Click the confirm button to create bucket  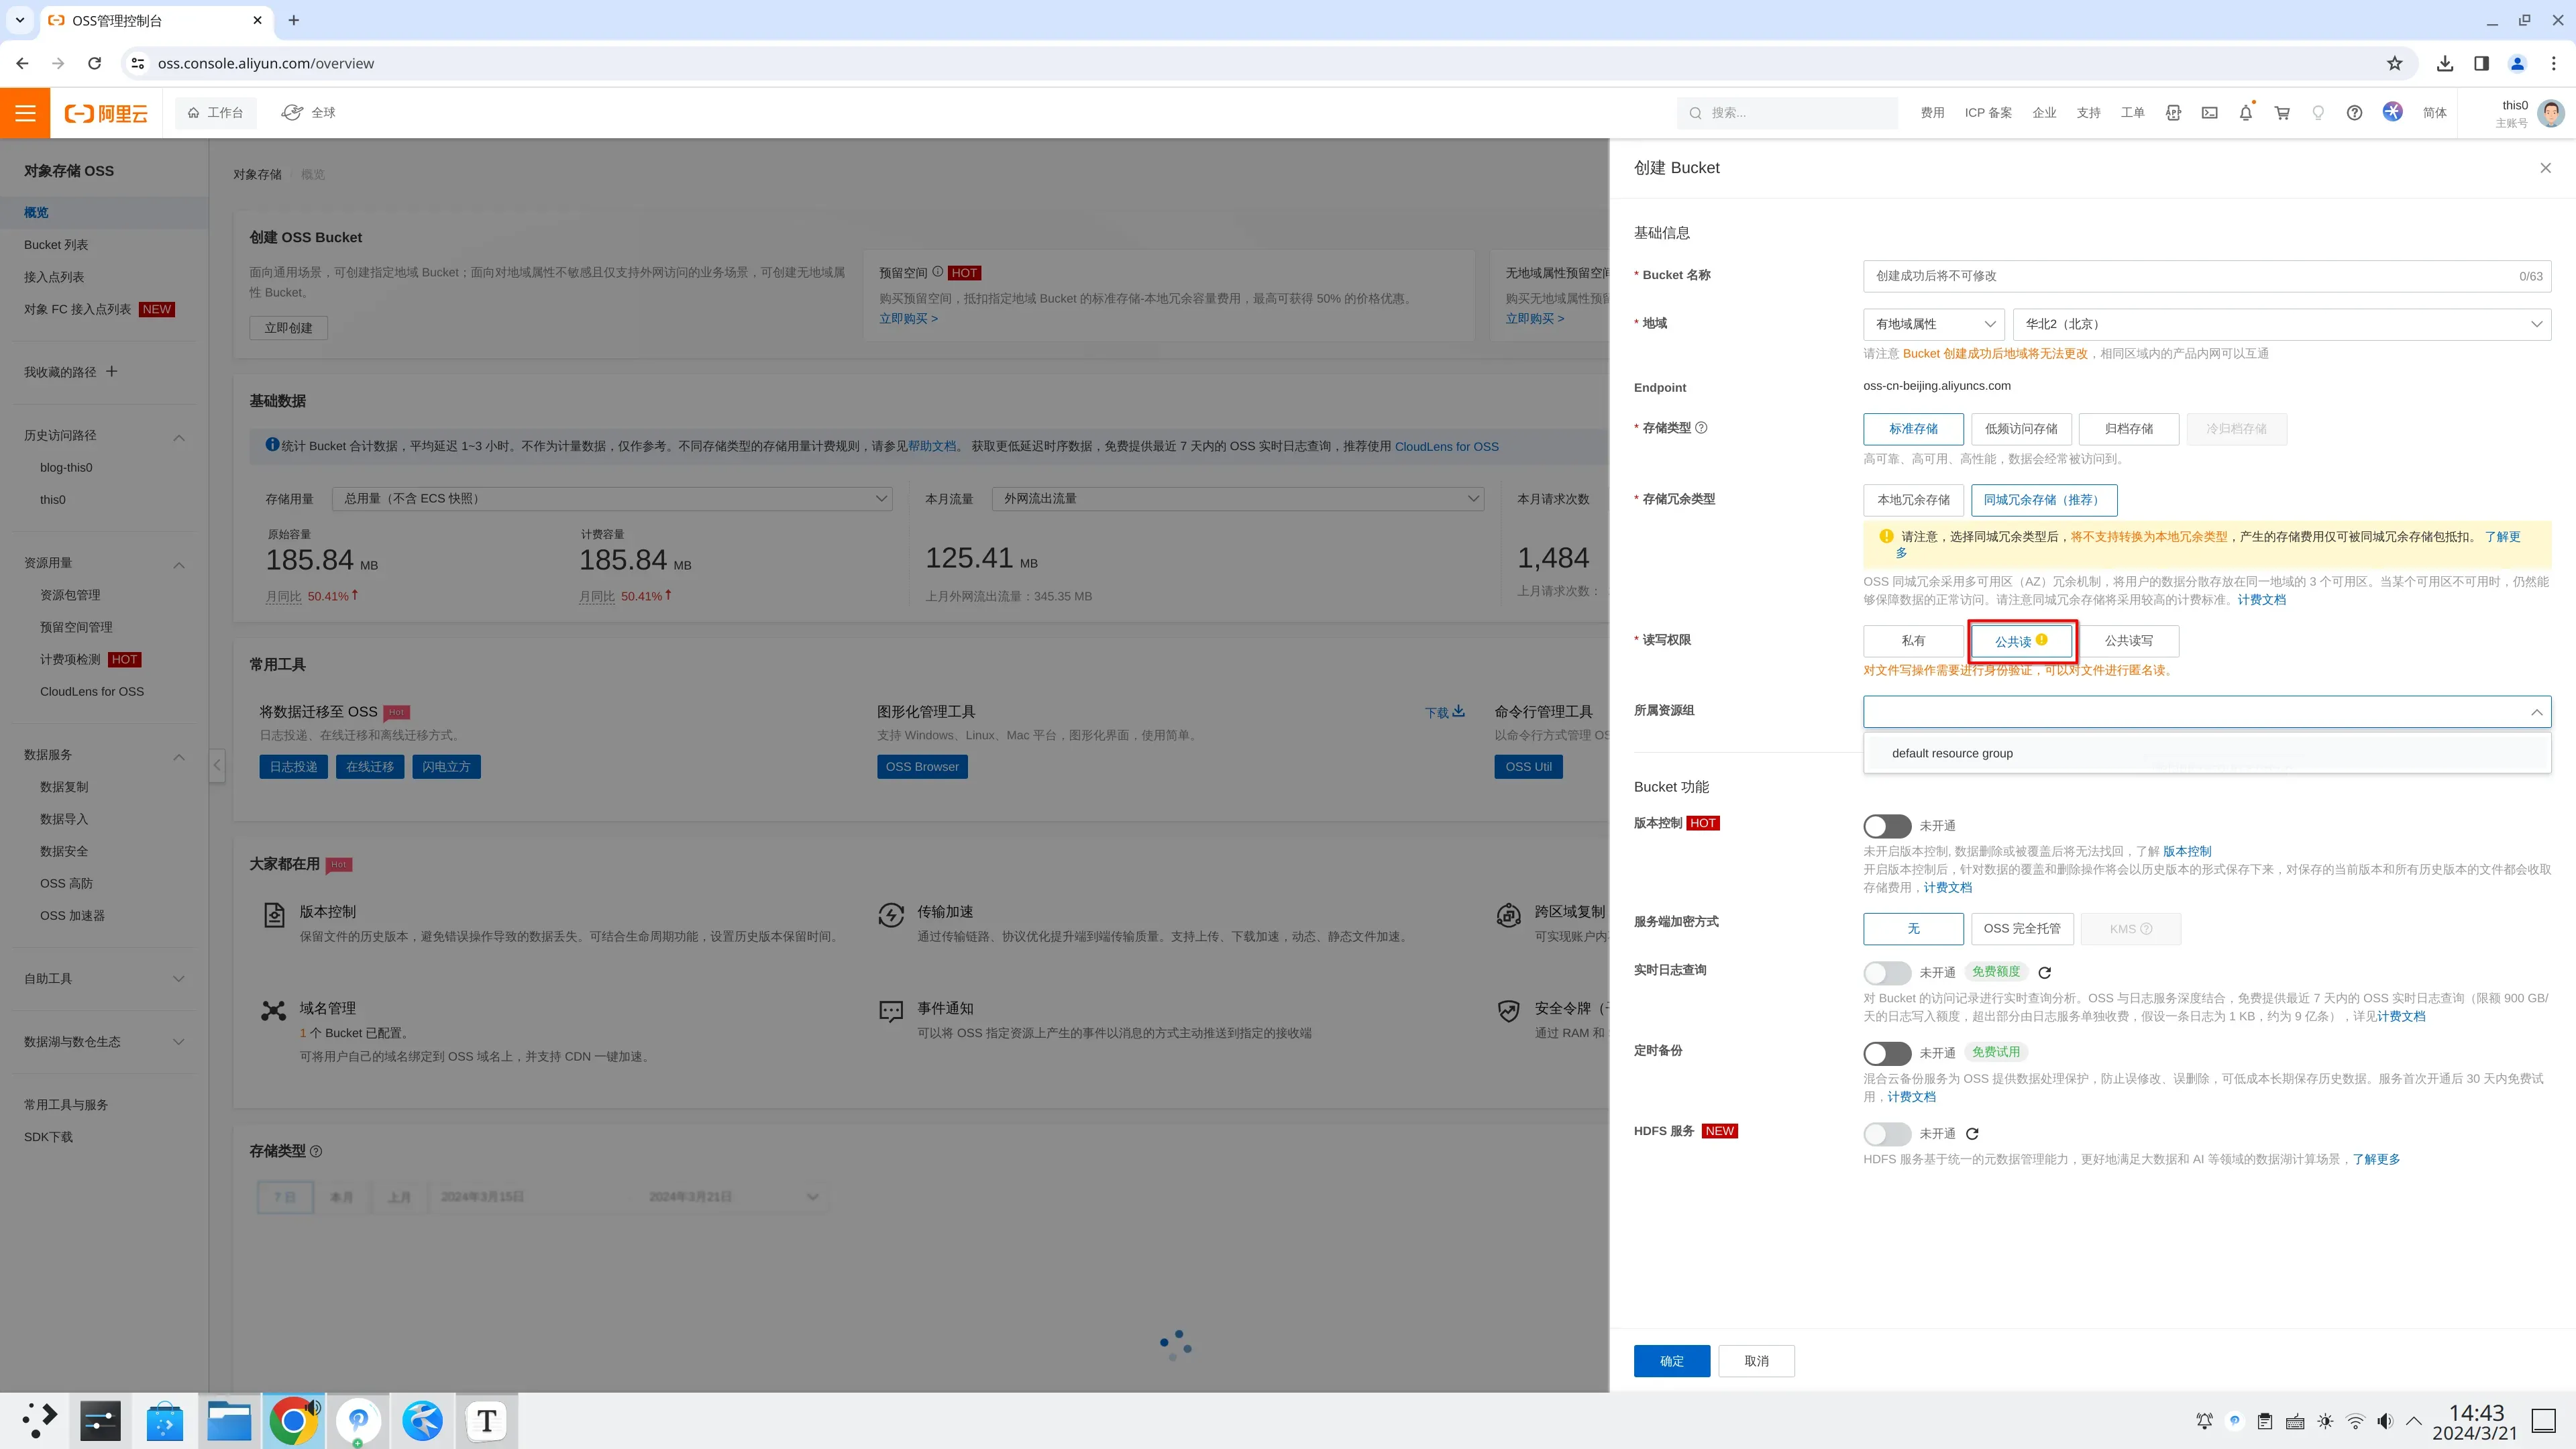click(x=1671, y=1361)
